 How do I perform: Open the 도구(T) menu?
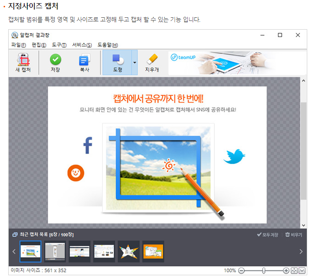point(59,45)
